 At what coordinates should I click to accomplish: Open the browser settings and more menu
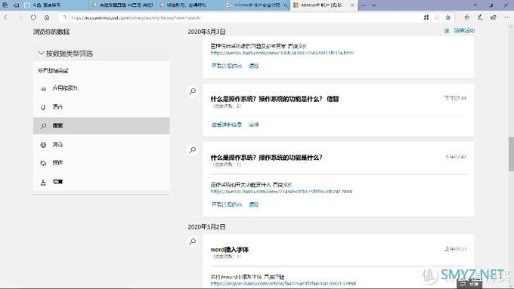coord(506,17)
